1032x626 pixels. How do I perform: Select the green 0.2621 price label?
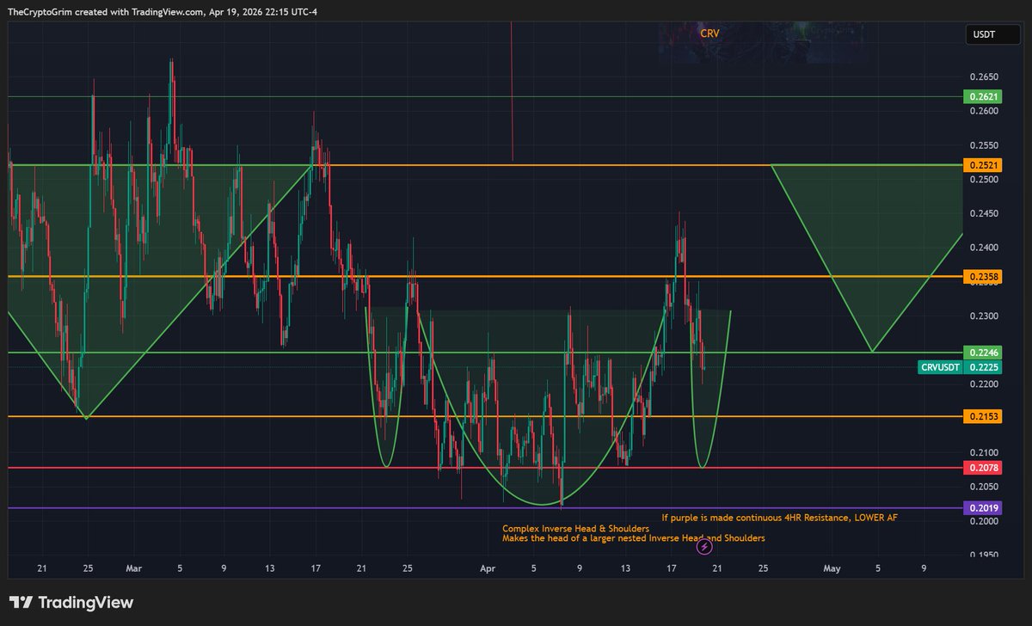[983, 97]
